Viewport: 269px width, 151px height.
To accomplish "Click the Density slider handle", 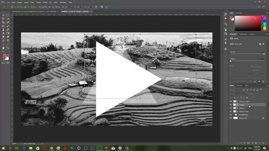I will (x=264, y=54).
